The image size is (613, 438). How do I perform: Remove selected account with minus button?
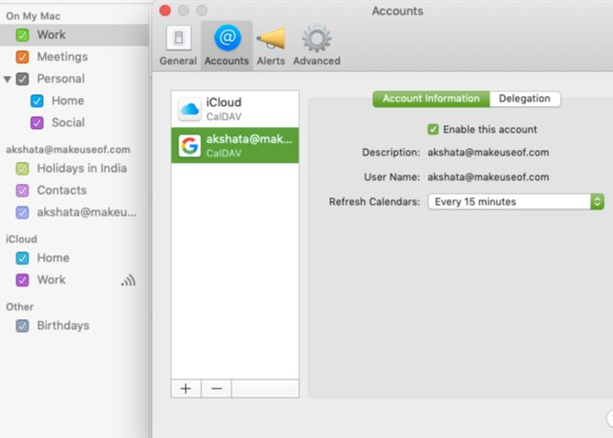217,388
